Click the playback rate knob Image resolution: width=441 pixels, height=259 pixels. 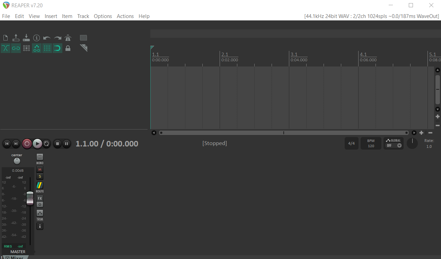click(412, 143)
